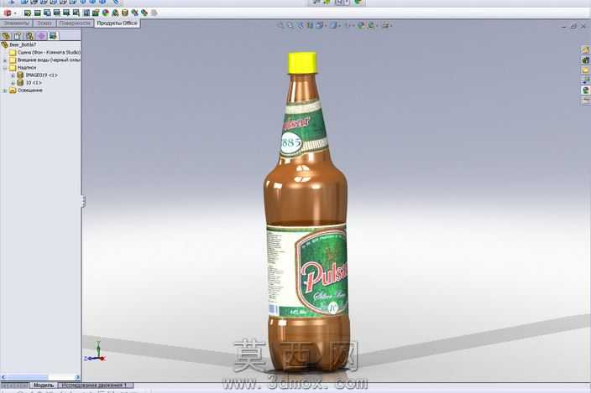Viewport: 591px width, 393px height.
Task: Open the RenderManager panel tab
Action: pyautogui.click(x=53, y=36)
